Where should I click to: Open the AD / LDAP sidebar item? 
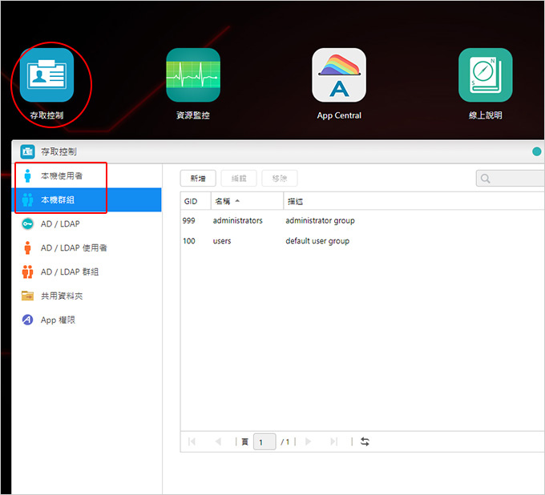click(87, 223)
